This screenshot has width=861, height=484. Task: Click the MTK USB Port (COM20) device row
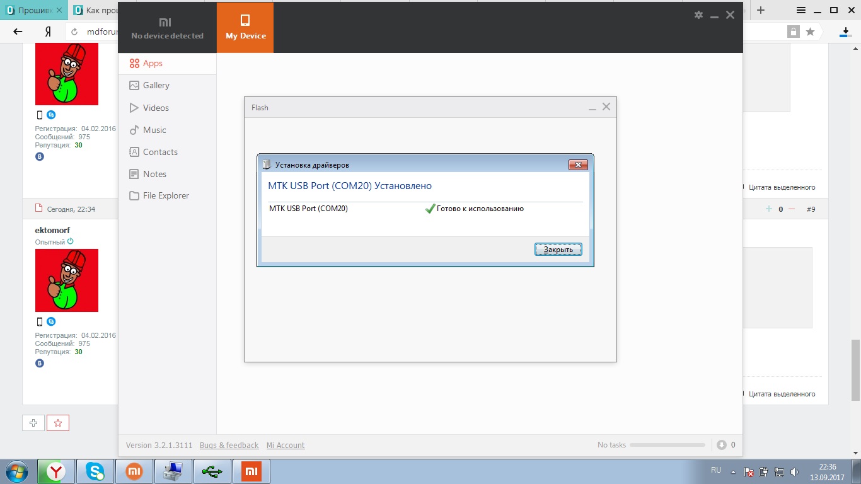[425, 209]
